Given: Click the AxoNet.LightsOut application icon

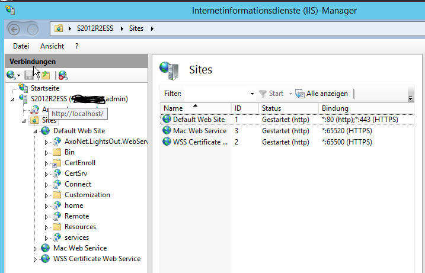Looking at the screenshot, I should (57, 142).
